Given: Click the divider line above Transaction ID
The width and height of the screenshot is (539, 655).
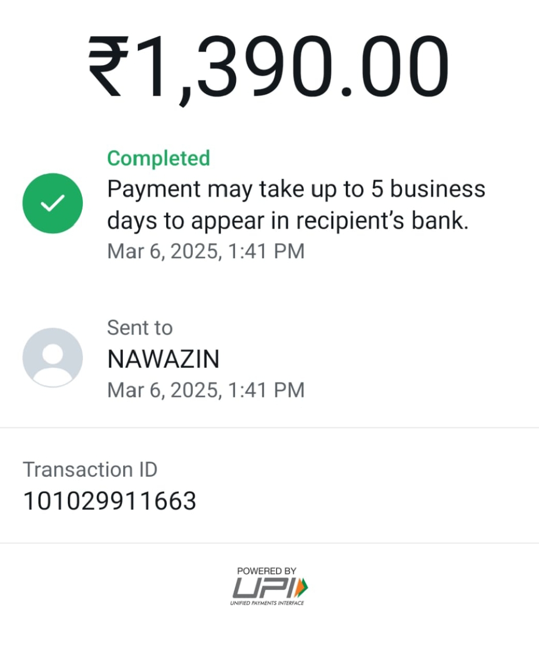Looking at the screenshot, I should pos(269,428).
